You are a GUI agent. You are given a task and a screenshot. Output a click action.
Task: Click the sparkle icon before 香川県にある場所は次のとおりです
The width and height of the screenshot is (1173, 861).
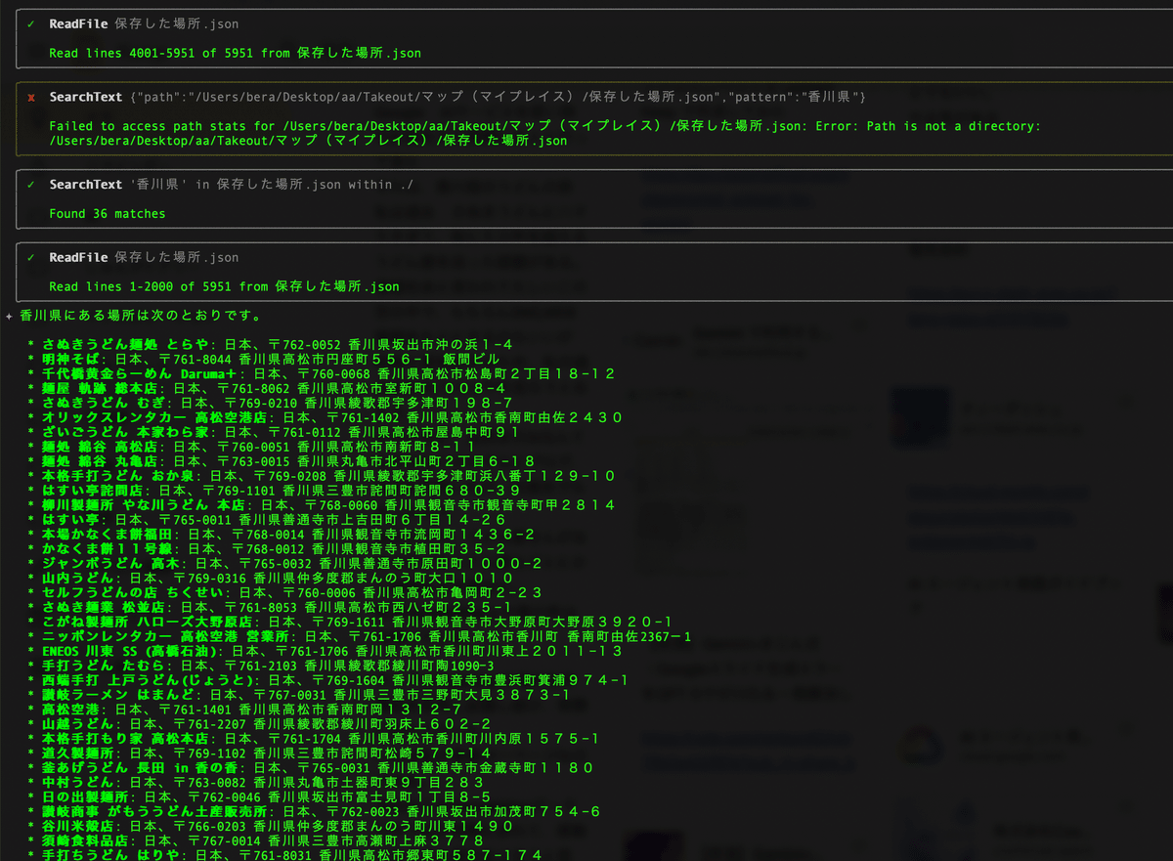[9, 316]
